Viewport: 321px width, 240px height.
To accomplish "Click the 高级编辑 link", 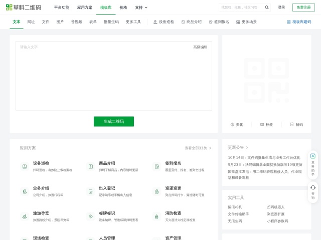I will click(x=200, y=47).
